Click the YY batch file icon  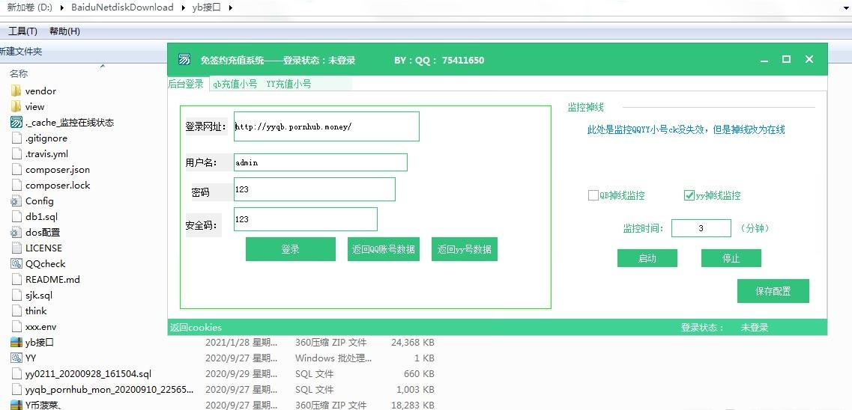(16, 358)
